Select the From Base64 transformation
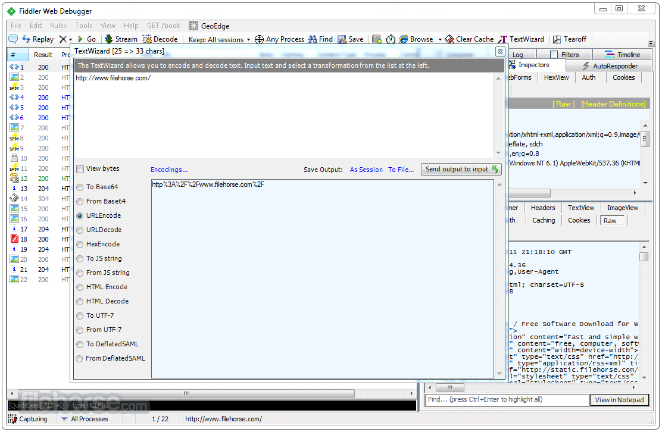 (x=80, y=202)
